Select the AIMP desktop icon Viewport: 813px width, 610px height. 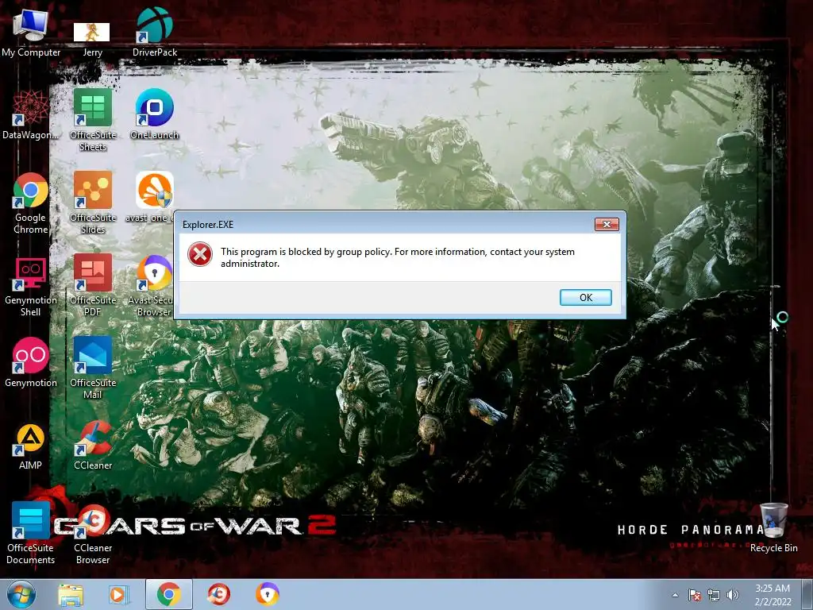point(30,446)
